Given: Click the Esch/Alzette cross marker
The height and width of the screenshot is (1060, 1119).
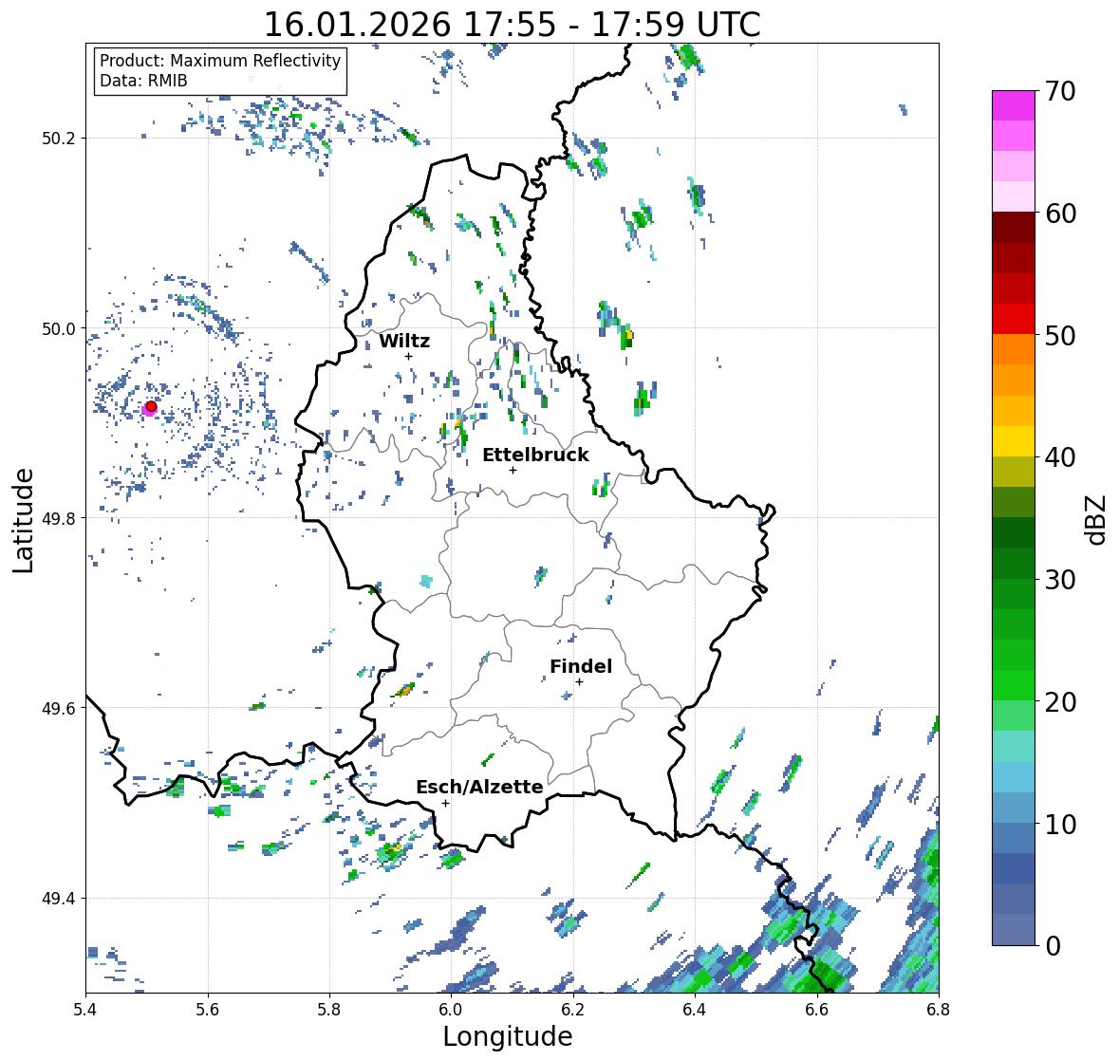Looking at the screenshot, I should coord(445,803).
